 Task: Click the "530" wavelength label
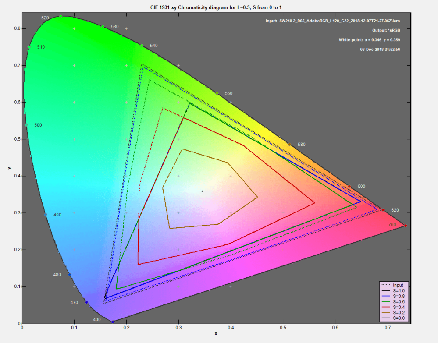coord(114,27)
